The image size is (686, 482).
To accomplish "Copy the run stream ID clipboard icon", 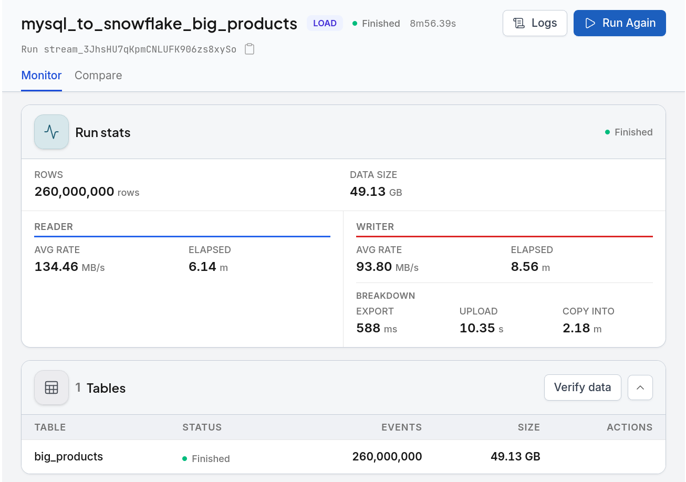I will 250,49.
